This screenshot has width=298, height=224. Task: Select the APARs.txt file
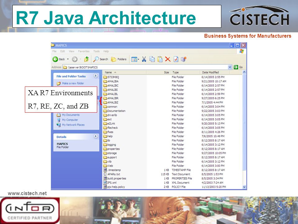pos(111,174)
